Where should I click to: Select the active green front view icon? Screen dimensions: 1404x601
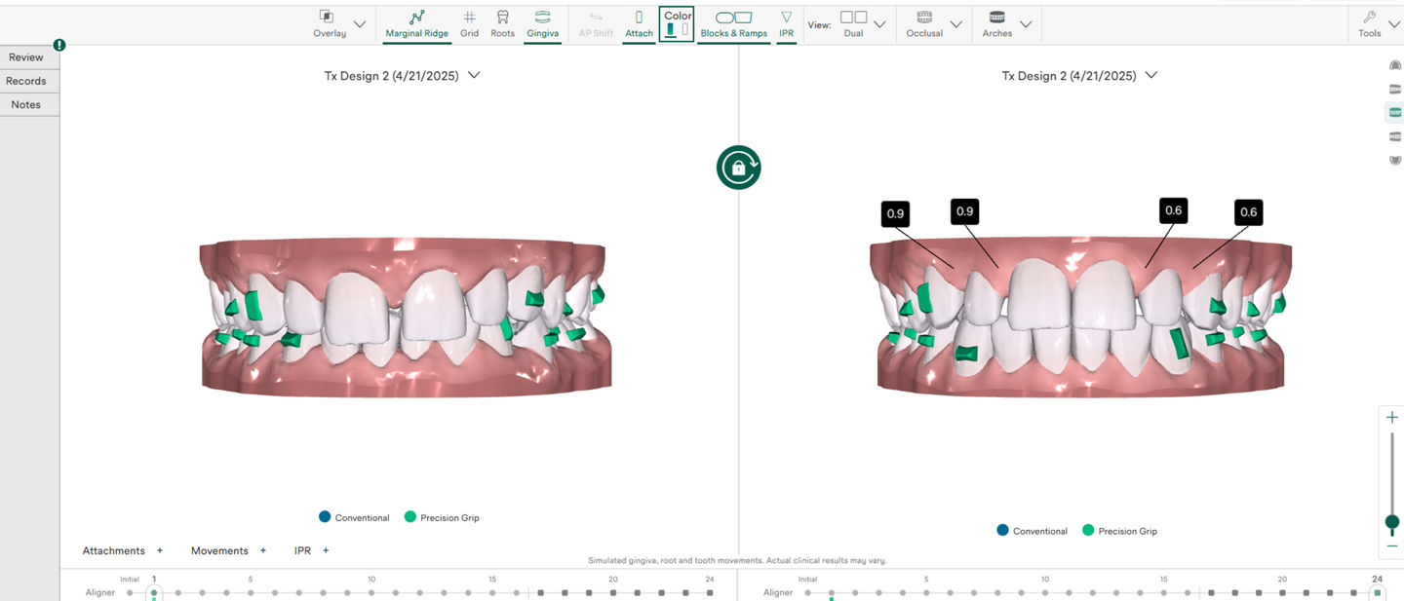pyautogui.click(x=1395, y=112)
